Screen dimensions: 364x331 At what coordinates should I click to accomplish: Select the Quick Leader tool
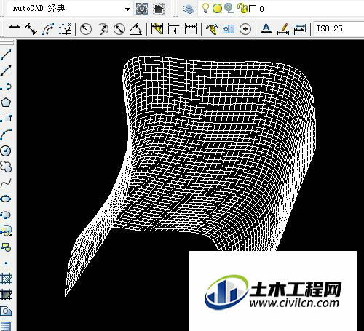212,29
